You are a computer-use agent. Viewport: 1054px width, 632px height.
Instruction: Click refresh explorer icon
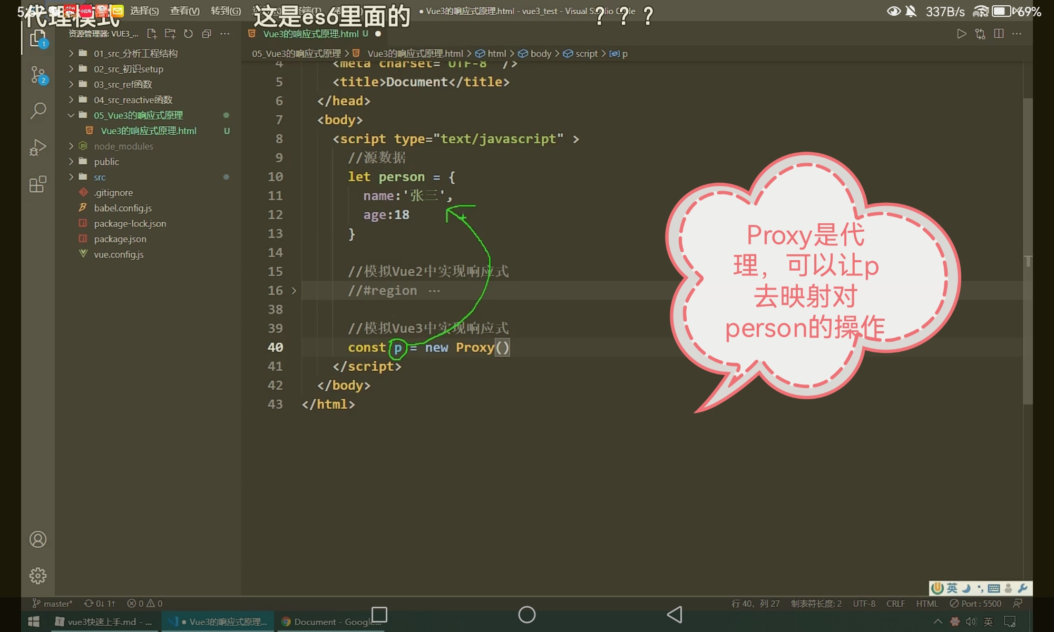(x=188, y=34)
